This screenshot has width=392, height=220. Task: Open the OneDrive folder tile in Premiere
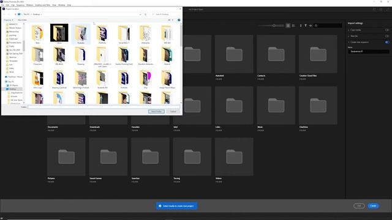(318, 106)
